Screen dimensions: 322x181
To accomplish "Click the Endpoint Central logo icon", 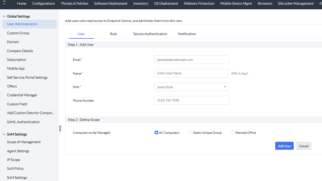I will [x=4, y=3].
